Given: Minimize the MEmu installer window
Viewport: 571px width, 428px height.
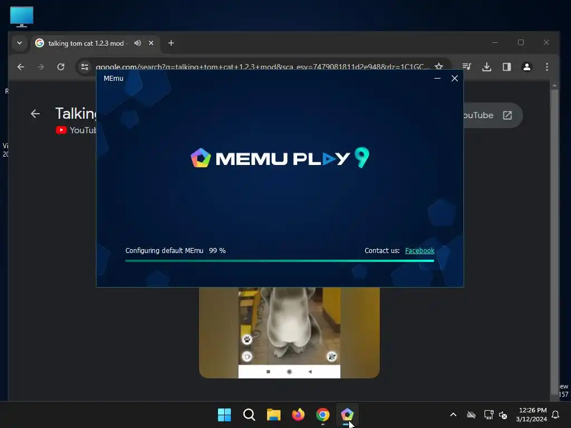Looking at the screenshot, I should coord(437,78).
